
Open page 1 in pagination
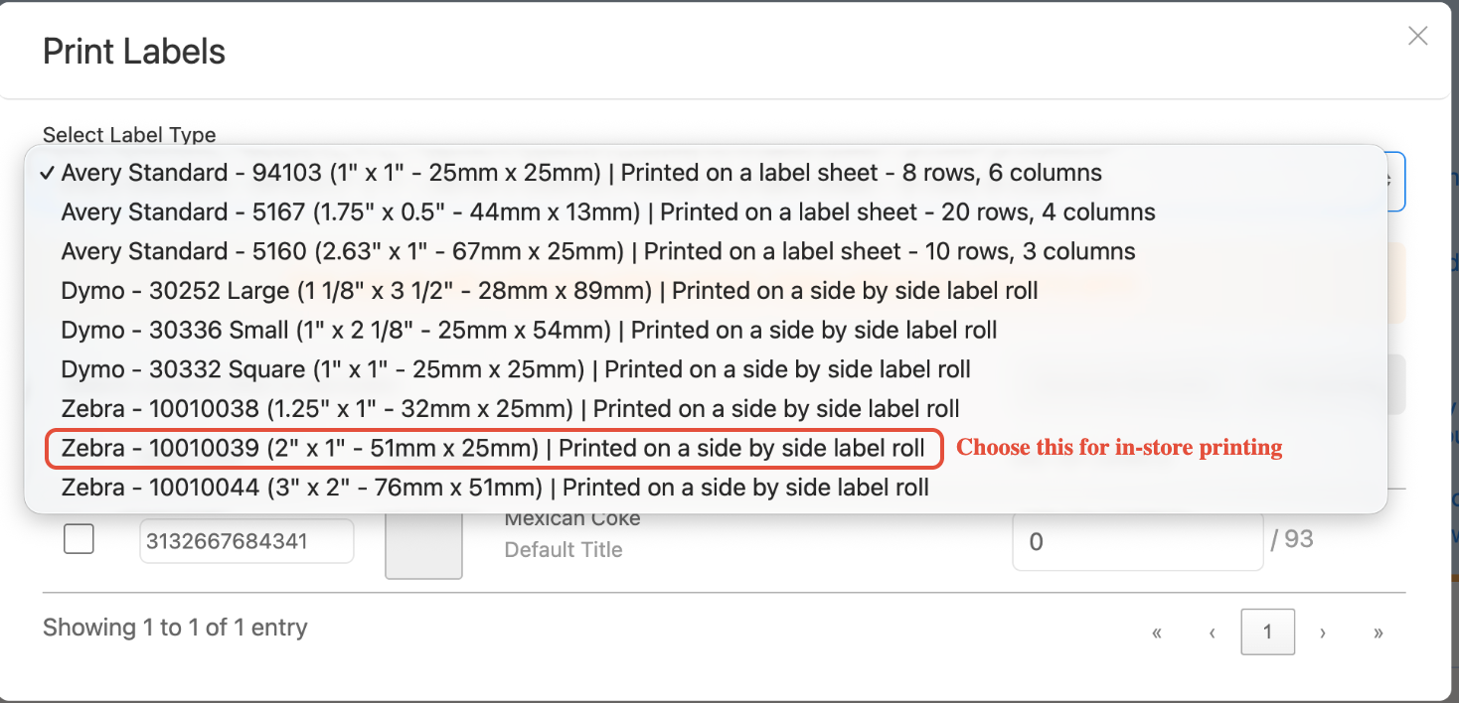click(x=1268, y=632)
